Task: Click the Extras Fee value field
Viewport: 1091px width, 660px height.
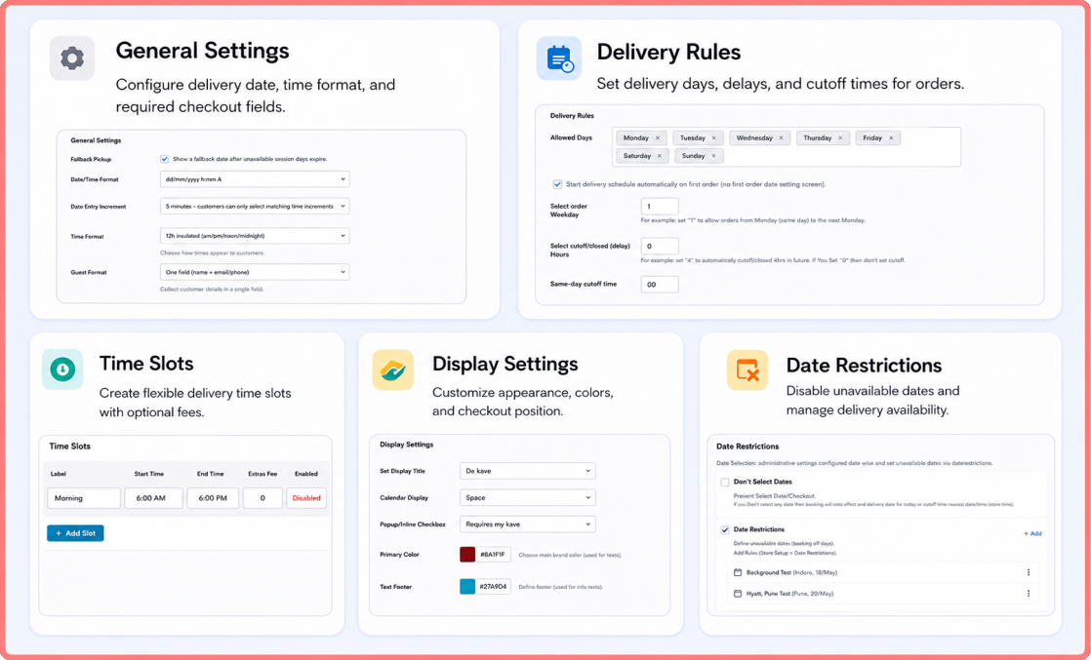Action: (263, 498)
